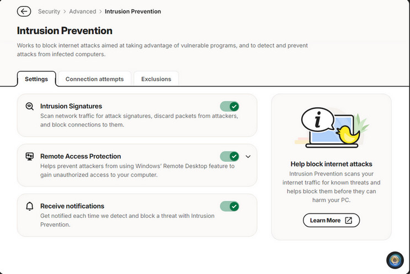This screenshot has height=274, width=410.
Task: Toggle Receive notifications switch
Action: [x=230, y=206]
